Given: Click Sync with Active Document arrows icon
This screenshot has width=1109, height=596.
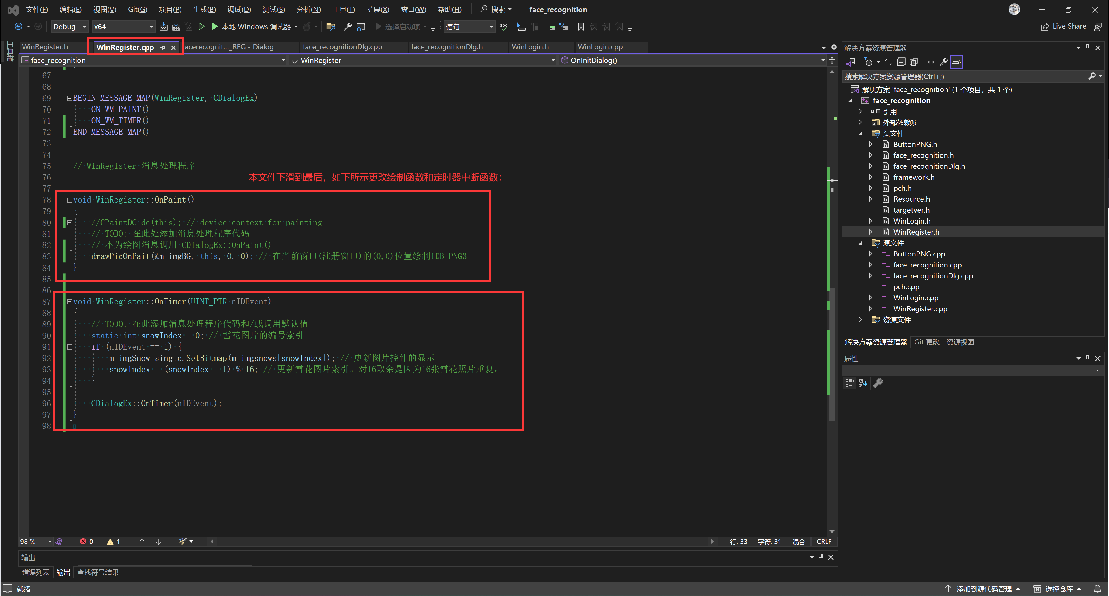Looking at the screenshot, I should pyautogui.click(x=888, y=62).
